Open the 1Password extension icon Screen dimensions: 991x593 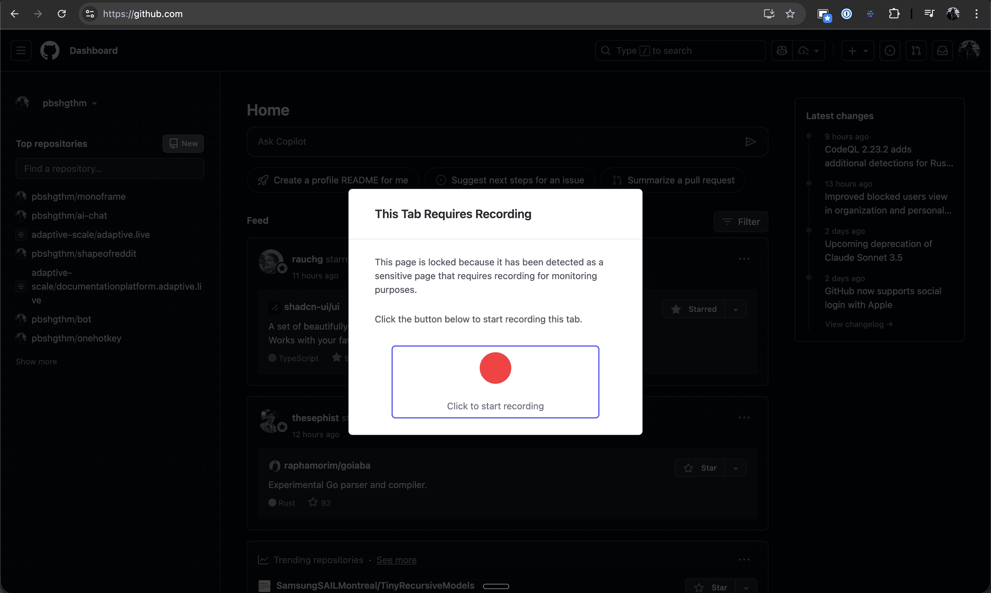(847, 14)
